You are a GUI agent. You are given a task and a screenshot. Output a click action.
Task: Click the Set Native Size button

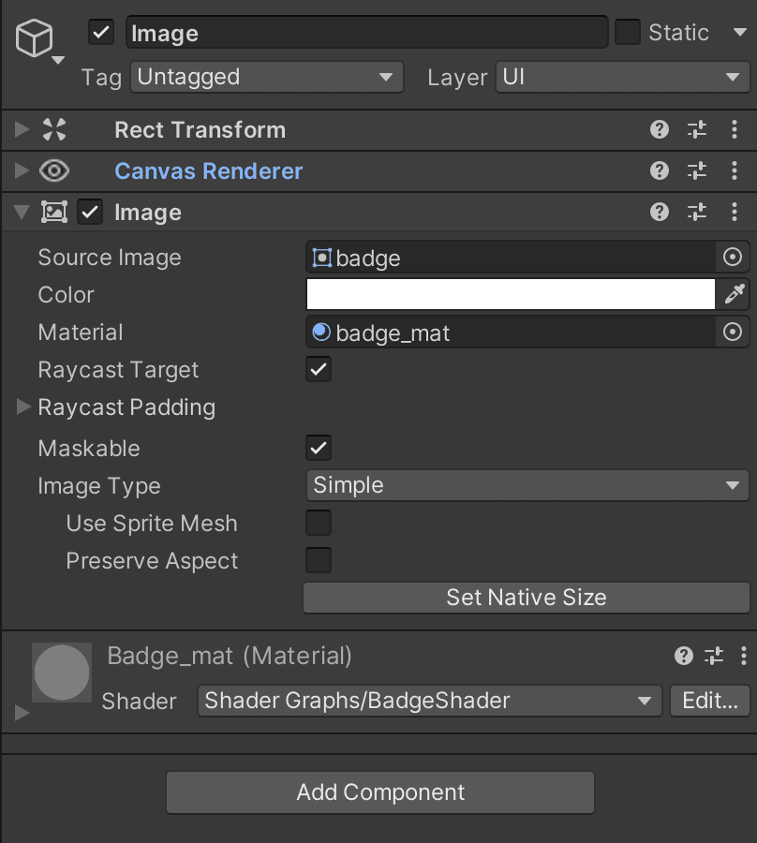coord(527,598)
